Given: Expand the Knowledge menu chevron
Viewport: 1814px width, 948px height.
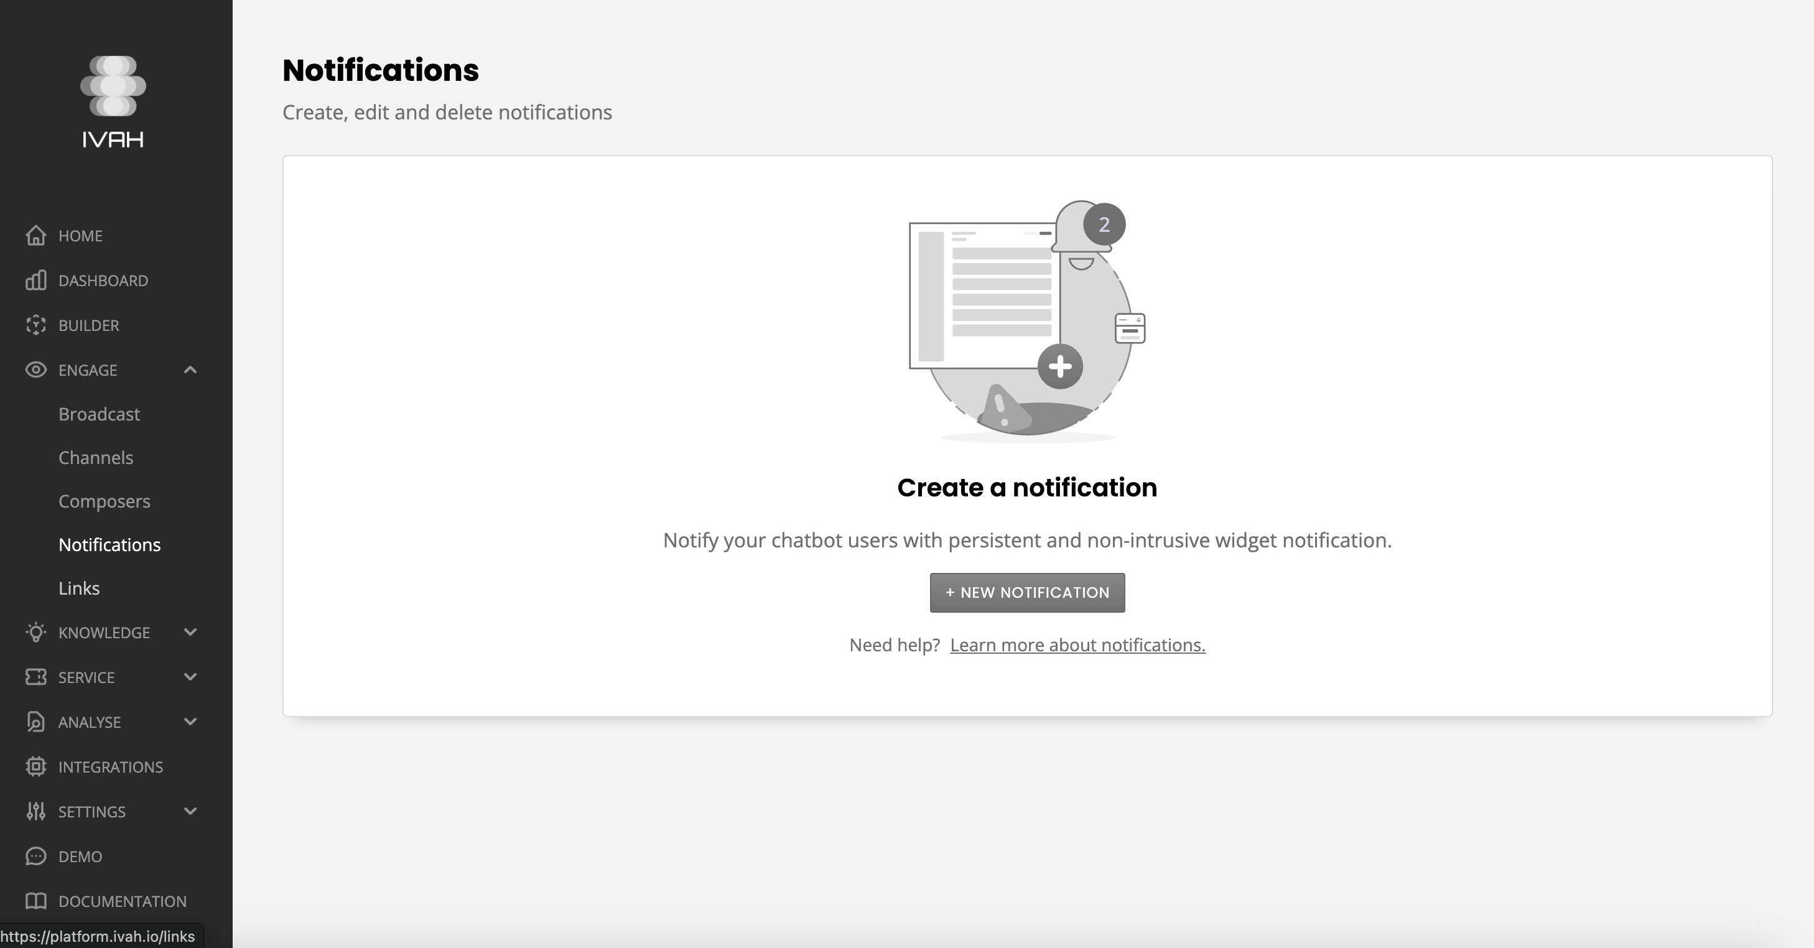Looking at the screenshot, I should tap(190, 632).
